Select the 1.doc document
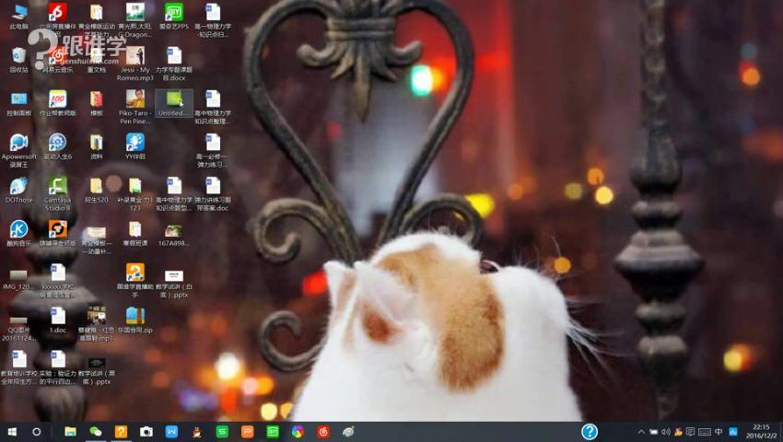 (x=57, y=320)
